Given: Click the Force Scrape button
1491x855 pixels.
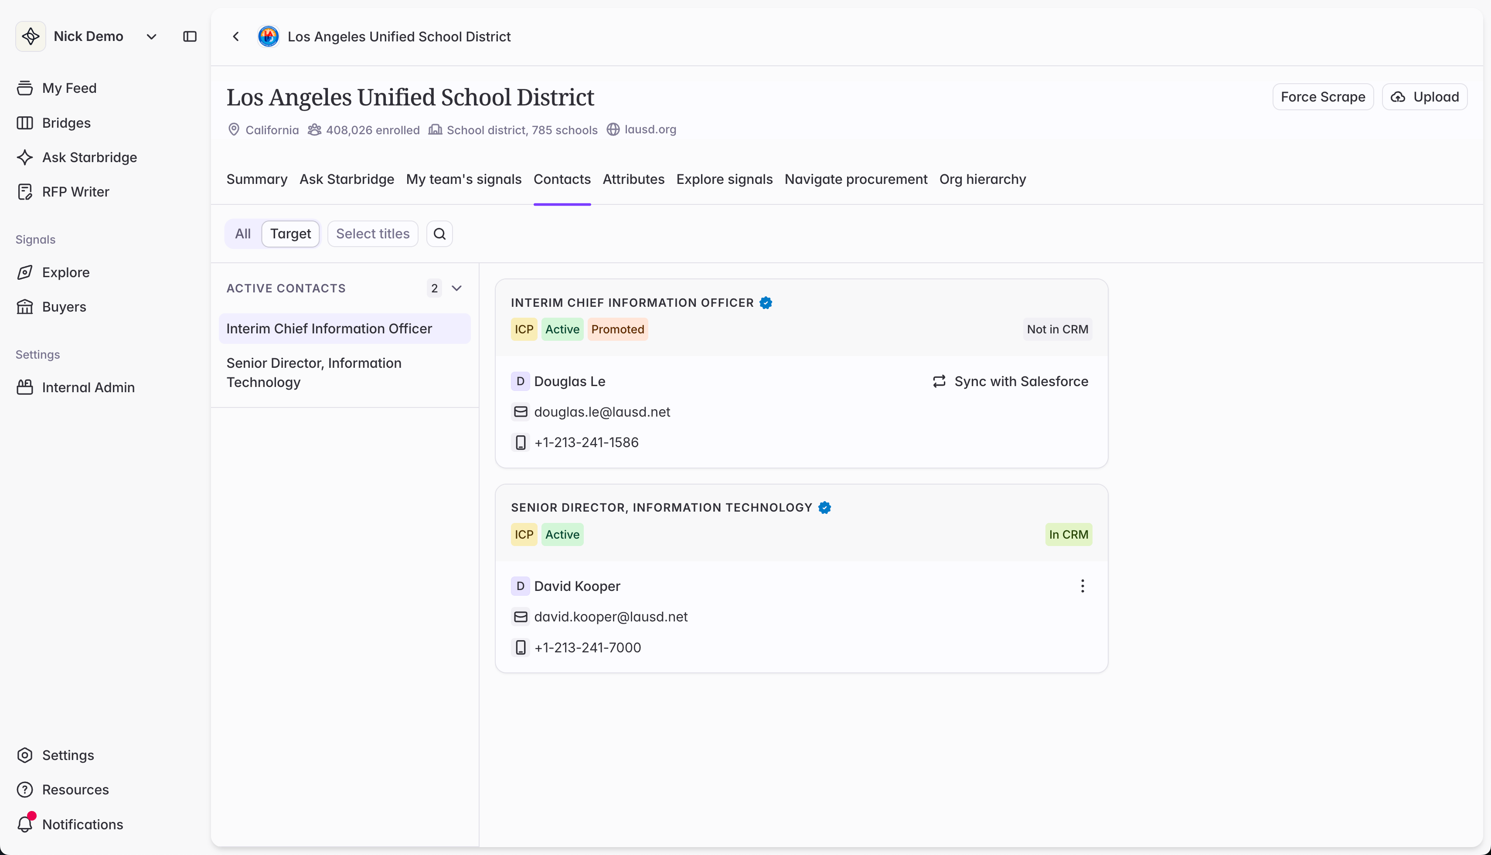Looking at the screenshot, I should (1323, 97).
